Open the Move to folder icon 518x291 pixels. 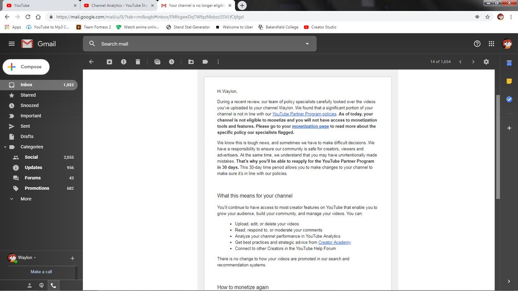coord(191,62)
